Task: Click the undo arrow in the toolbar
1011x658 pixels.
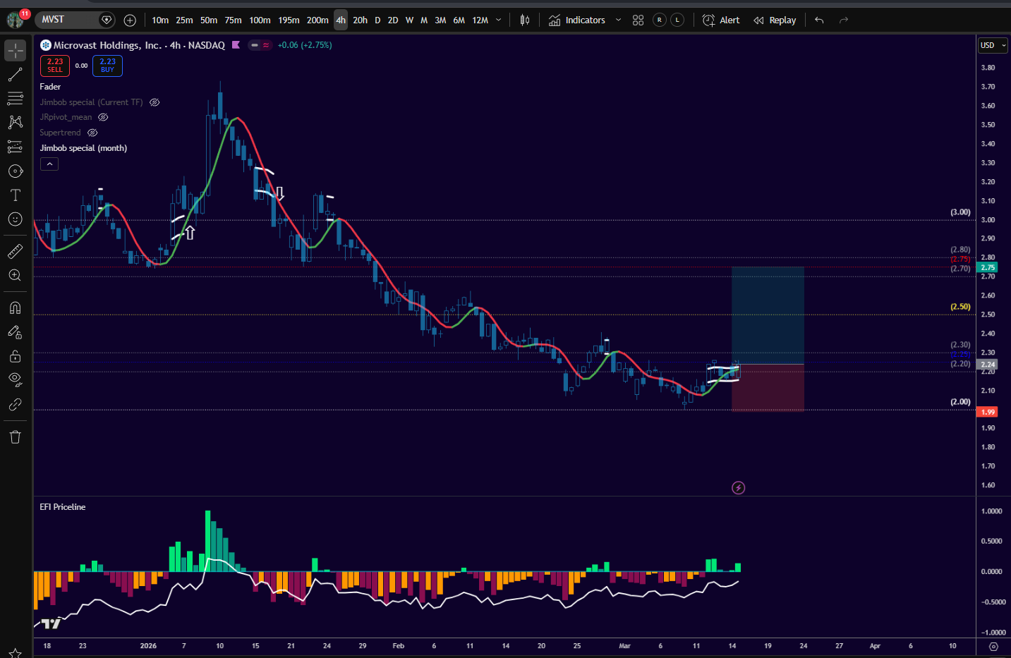Action: [819, 20]
